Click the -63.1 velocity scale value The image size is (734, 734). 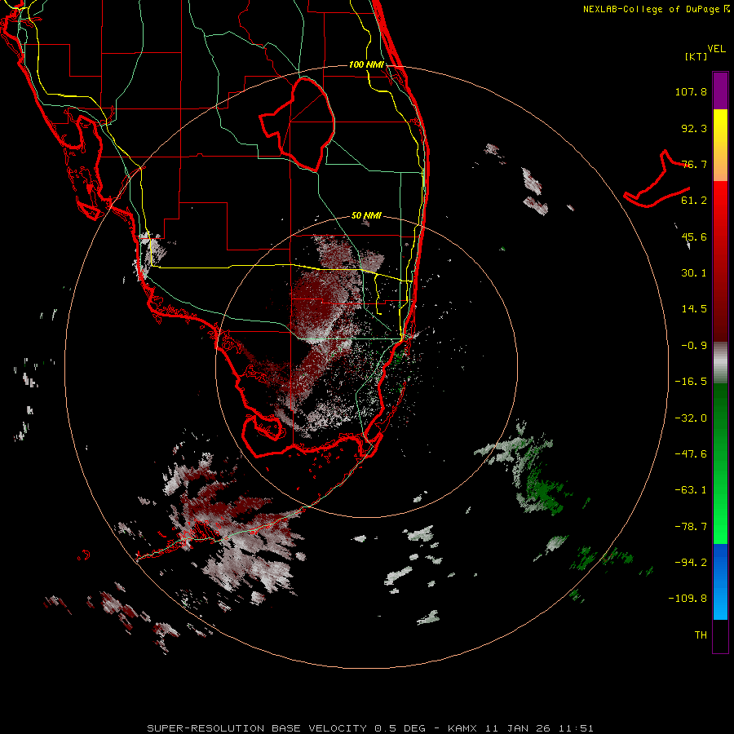point(691,490)
